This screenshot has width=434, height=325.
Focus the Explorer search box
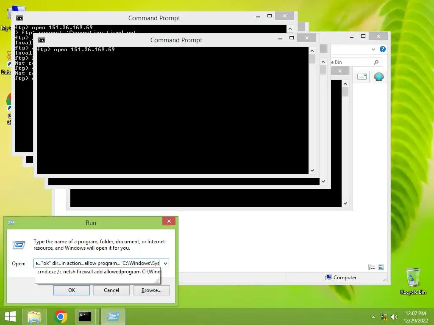(x=356, y=62)
